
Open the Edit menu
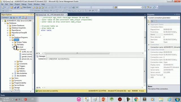point(7,4)
